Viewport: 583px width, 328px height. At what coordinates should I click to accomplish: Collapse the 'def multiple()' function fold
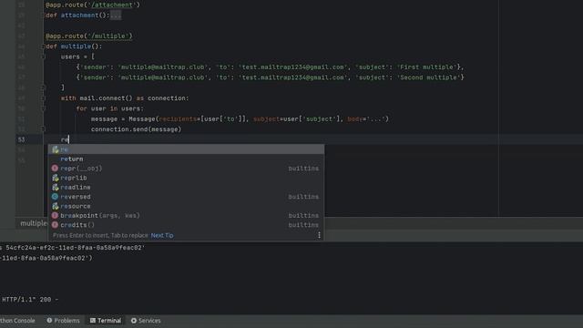pyautogui.click(x=43, y=46)
